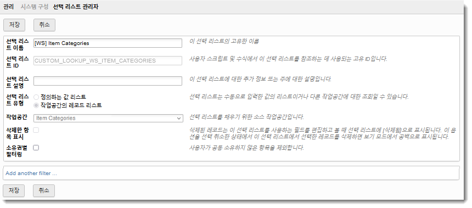Enable the 소유권별 필터링 checkbox
The height and width of the screenshot is (208, 472).
(36, 148)
